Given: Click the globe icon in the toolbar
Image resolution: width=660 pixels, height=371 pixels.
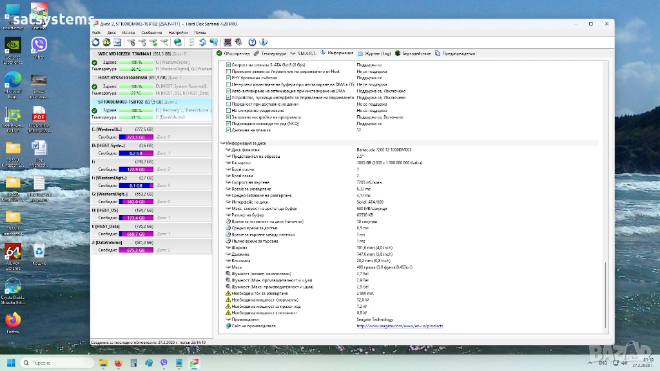Looking at the screenshot, I should point(179,43).
